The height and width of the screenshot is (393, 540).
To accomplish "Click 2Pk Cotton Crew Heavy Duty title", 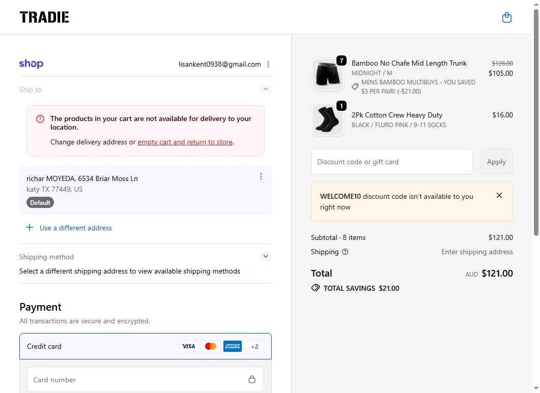I will coord(397,115).
